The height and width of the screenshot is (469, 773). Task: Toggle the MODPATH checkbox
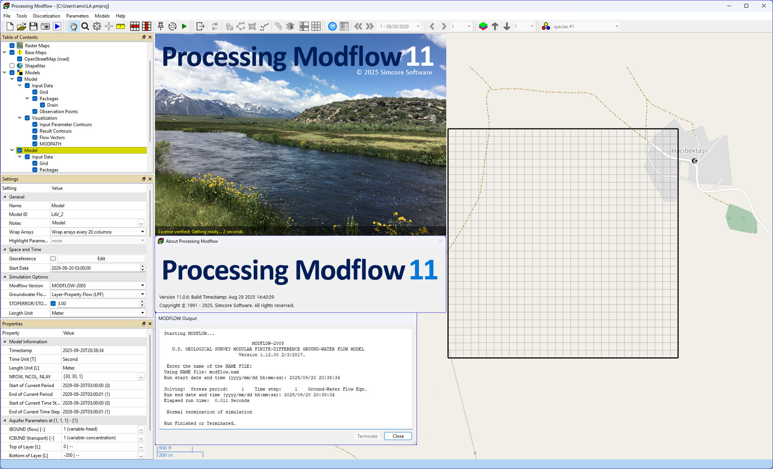[x=35, y=144]
